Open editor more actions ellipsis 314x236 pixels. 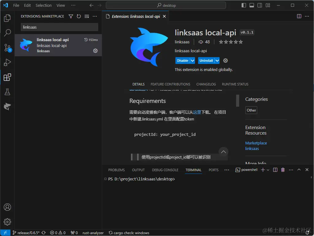coord(307,16)
